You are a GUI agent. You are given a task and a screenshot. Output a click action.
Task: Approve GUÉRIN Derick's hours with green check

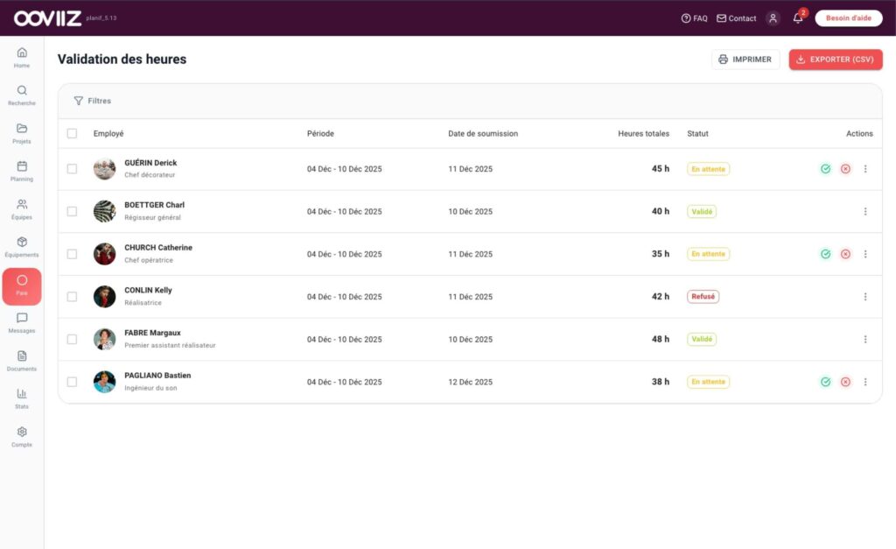coord(825,169)
